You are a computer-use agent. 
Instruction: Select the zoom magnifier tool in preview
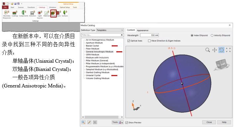click(207, 50)
